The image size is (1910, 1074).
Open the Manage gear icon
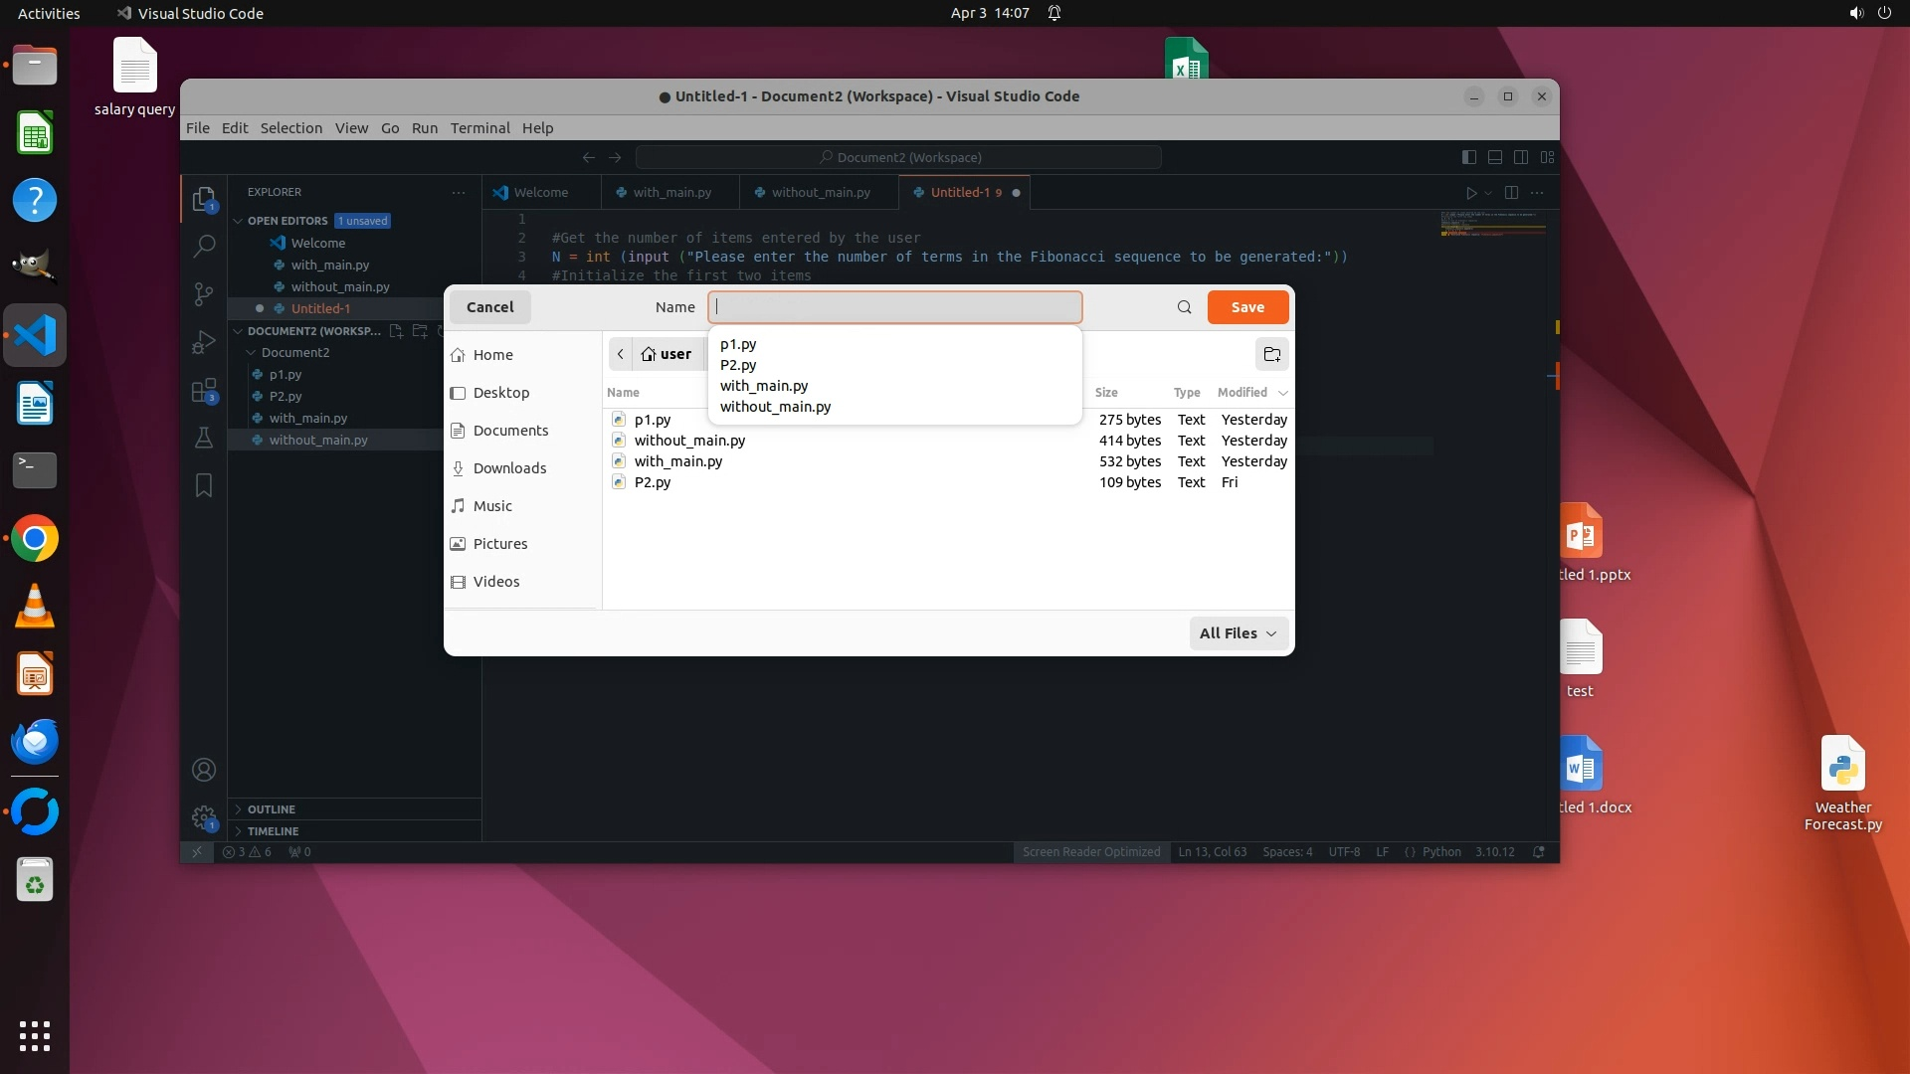click(x=204, y=817)
